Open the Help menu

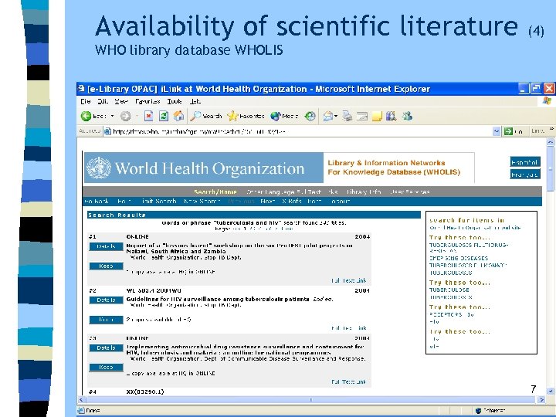(x=195, y=101)
